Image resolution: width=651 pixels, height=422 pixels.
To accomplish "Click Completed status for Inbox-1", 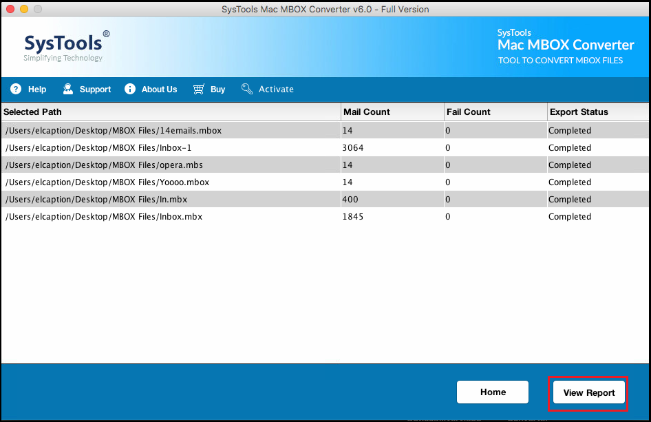I will click(x=570, y=148).
